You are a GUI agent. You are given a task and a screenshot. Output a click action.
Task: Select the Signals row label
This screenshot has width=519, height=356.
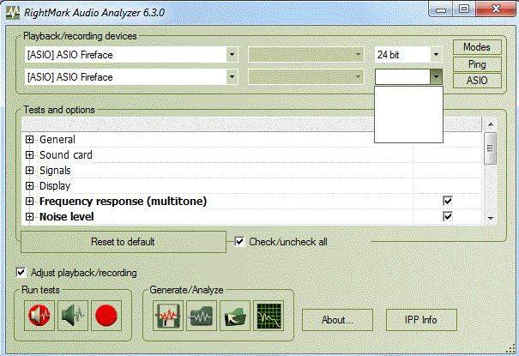[x=55, y=171]
